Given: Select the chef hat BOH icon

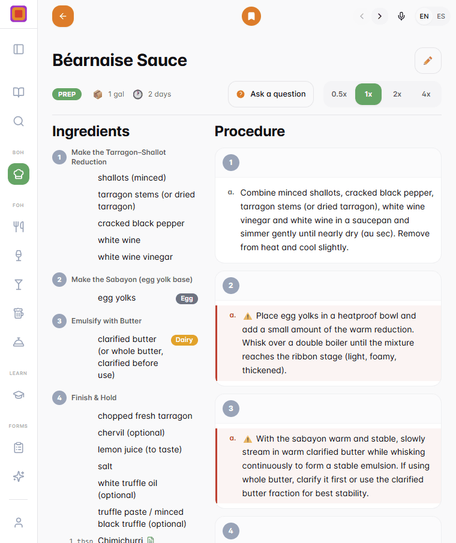Looking at the screenshot, I should pyautogui.click(x=19, y=174).
